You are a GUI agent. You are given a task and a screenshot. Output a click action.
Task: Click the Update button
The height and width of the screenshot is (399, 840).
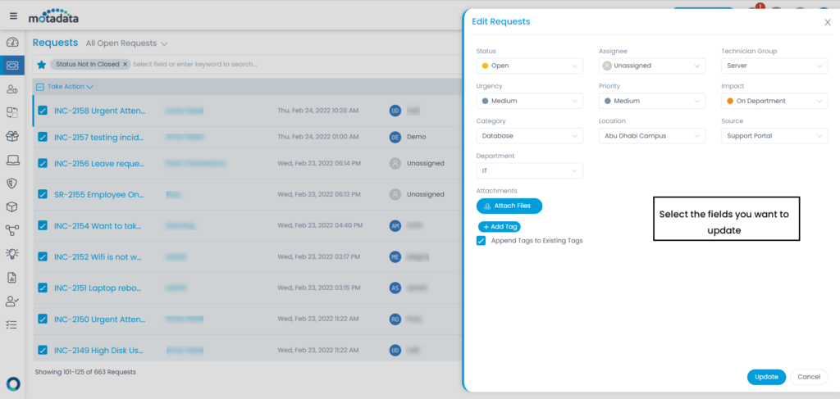(x=766, y=377)
